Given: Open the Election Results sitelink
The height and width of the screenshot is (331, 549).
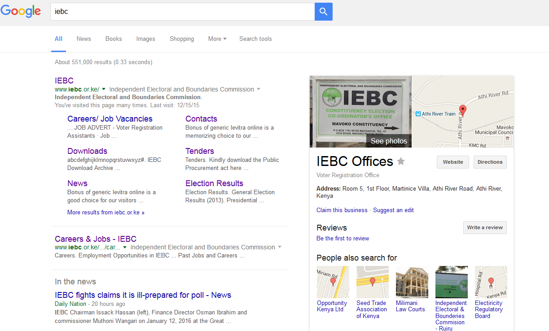Looking at the screenshot, I should point(214,183).
